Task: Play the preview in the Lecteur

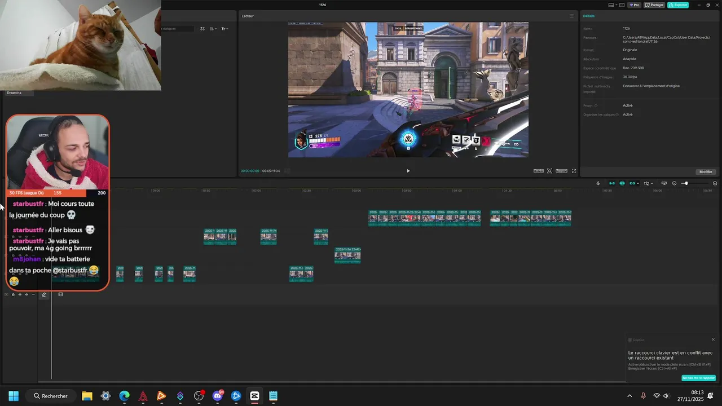Action: 408,171
